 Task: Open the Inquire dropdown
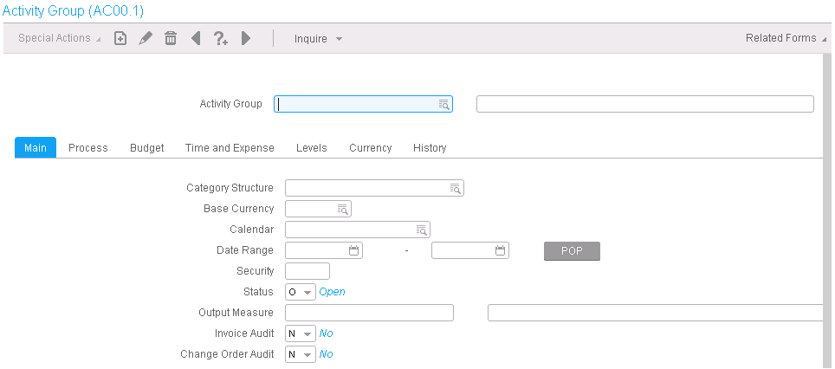coord(318,39)
